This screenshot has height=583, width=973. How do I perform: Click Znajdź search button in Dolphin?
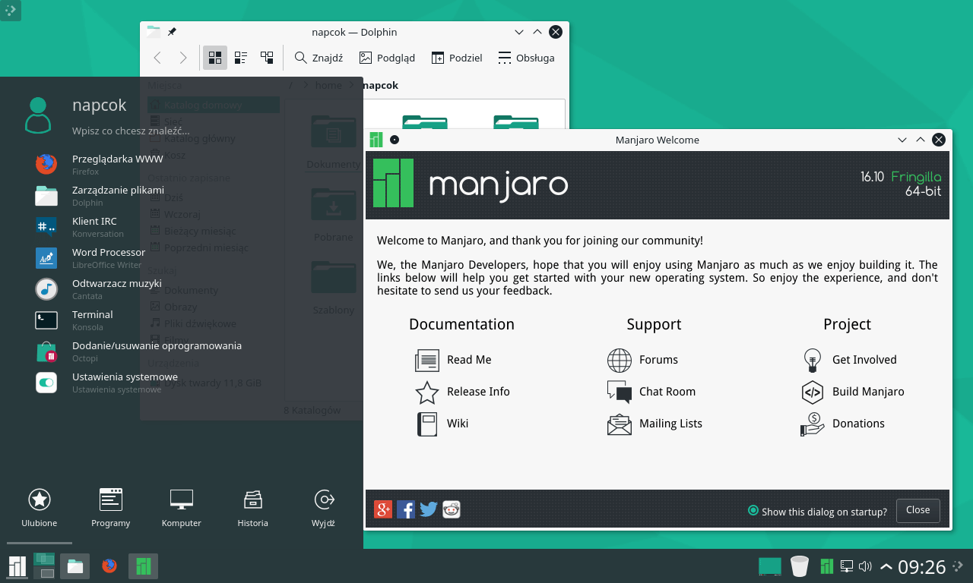coord(319,58)
